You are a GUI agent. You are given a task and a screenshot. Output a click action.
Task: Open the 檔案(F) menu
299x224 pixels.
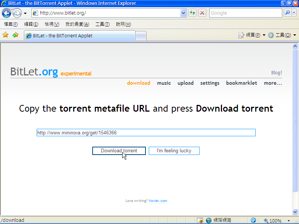[11, 24]
